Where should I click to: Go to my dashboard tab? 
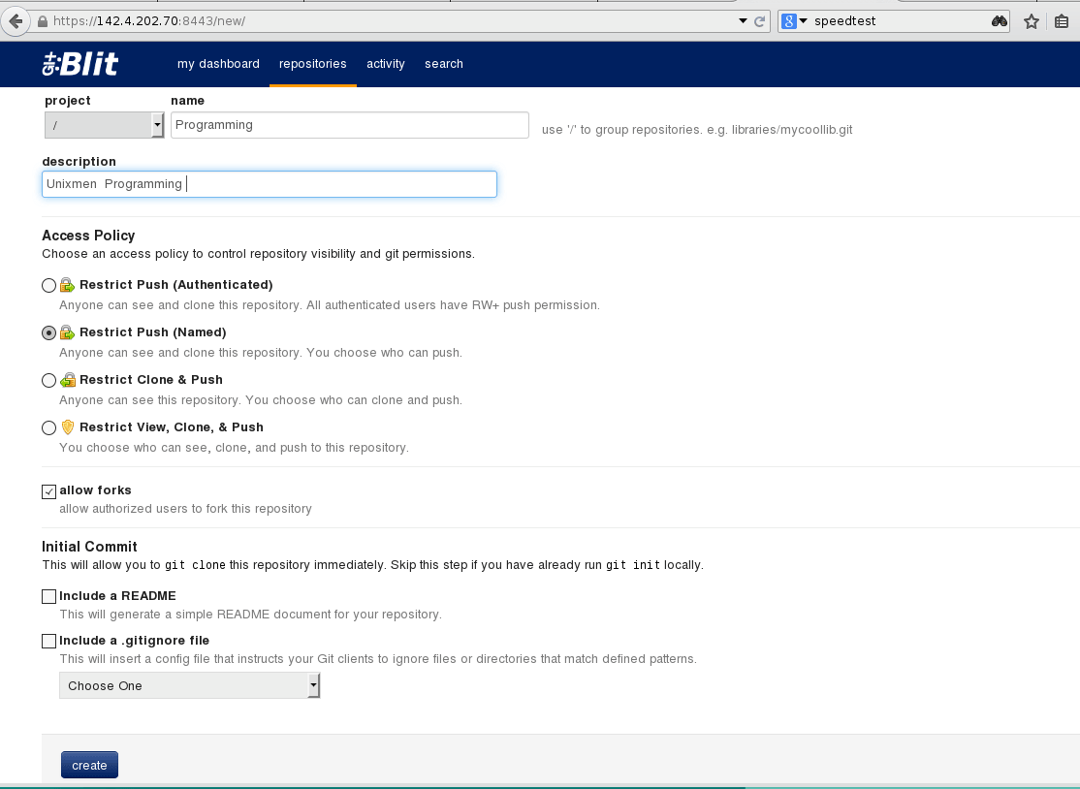tap(218, 64)
